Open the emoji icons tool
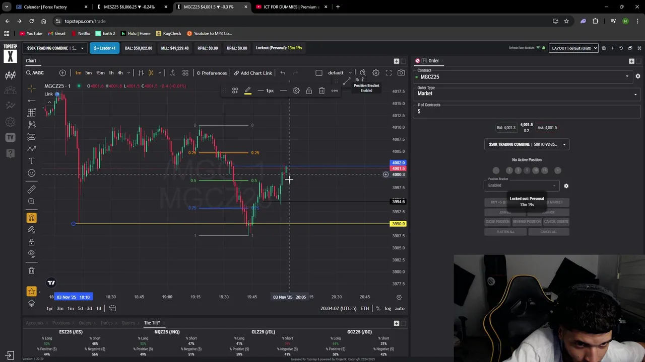 tap(31, 173)
